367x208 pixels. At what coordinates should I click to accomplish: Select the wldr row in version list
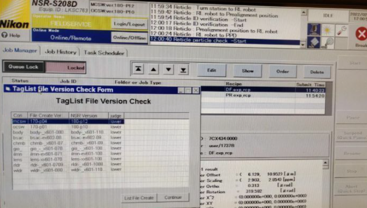click(x=68, y=170)
